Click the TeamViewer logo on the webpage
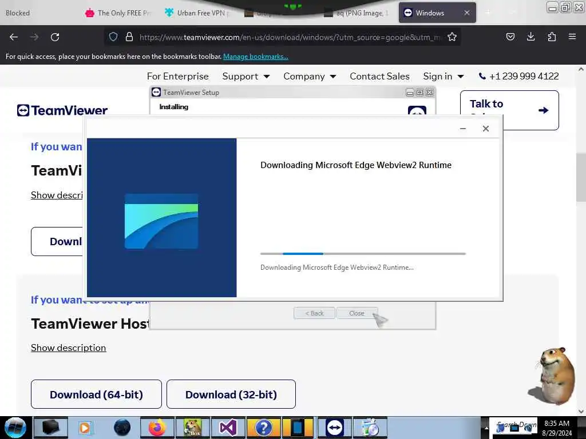The image size is (586, 439). pos(62,110)
